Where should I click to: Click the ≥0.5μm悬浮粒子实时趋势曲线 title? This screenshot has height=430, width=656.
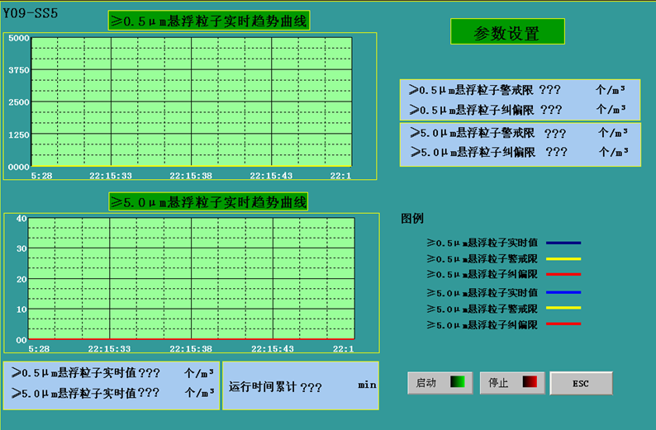[x=209, y=21]
